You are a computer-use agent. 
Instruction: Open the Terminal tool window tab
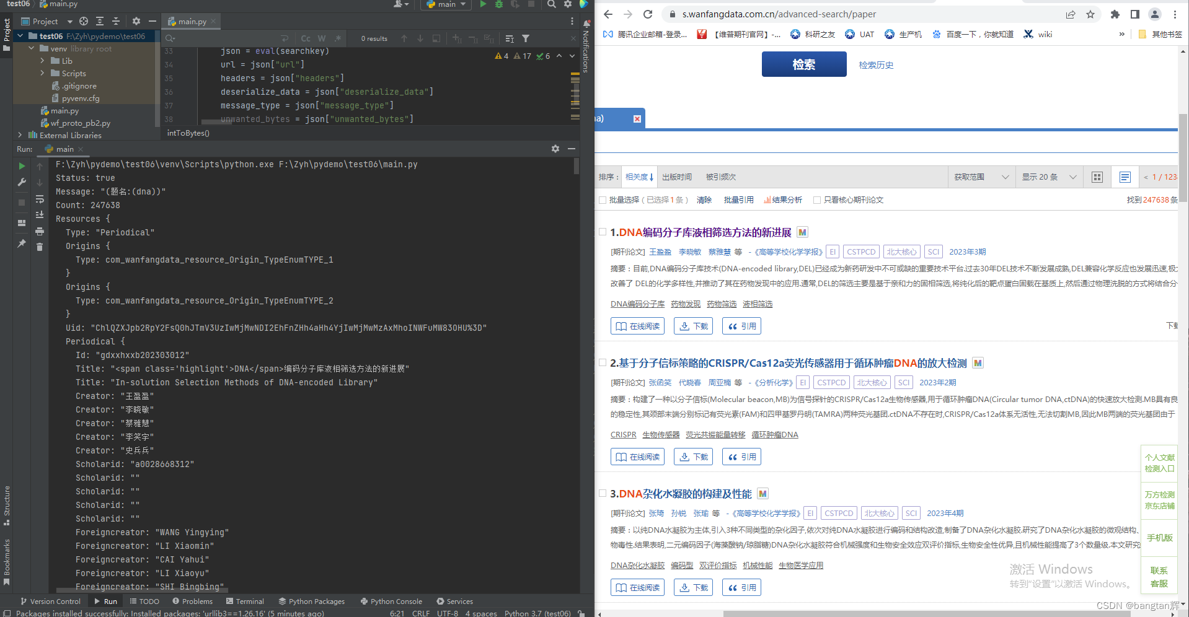tap(245, 601)
